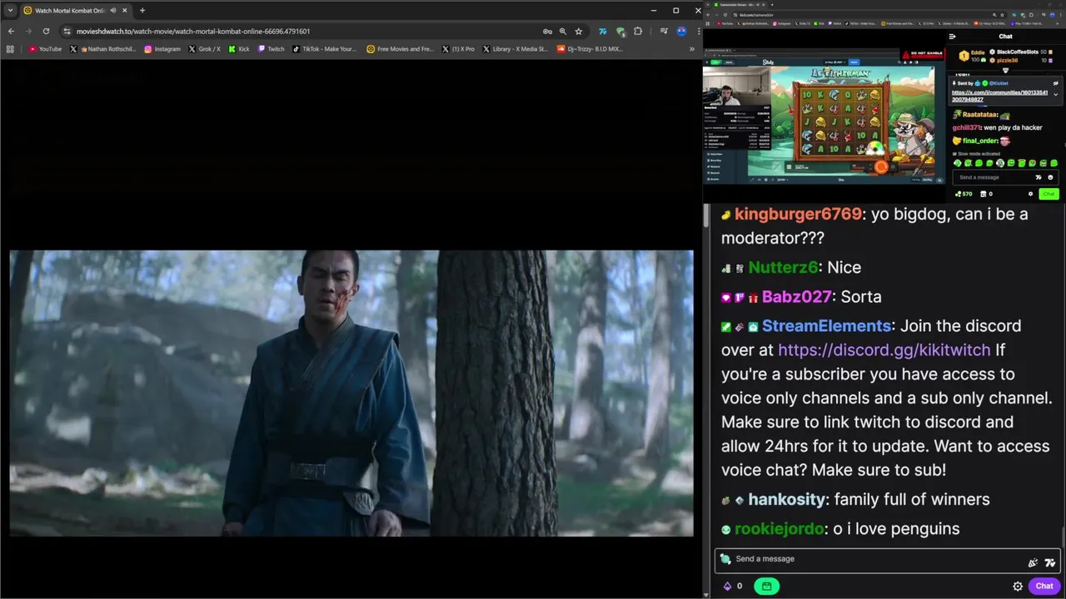Open the TikTok - Make Your bookmark
Screen dimensions: 1066x599
324,49
